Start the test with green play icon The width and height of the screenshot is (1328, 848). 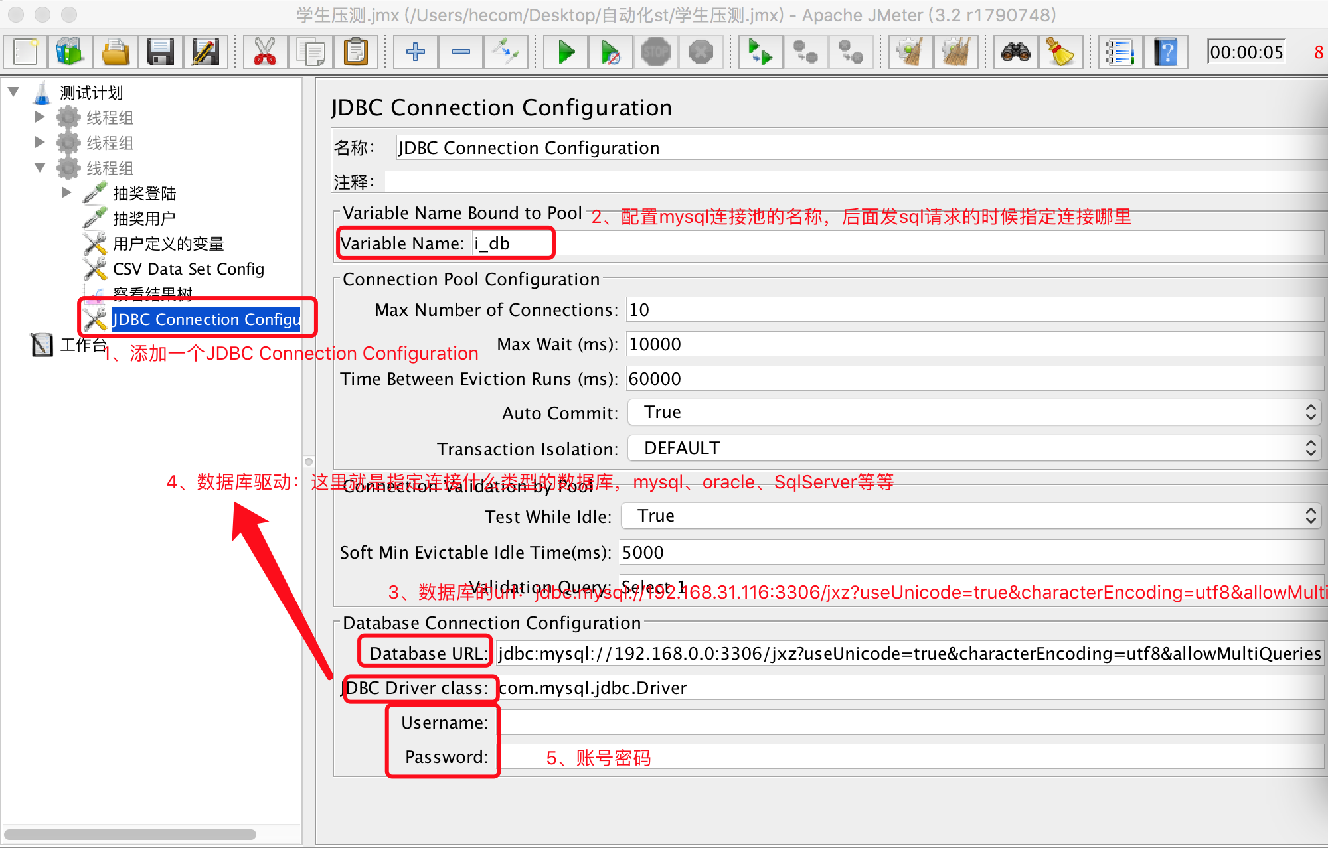[566, 52]
